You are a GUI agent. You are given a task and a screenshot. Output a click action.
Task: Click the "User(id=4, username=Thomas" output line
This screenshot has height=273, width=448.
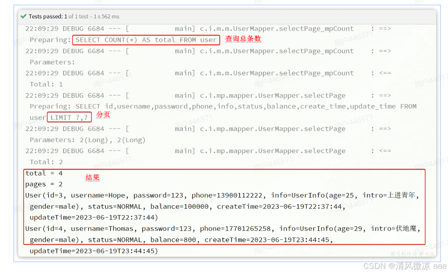pos(223,229)
